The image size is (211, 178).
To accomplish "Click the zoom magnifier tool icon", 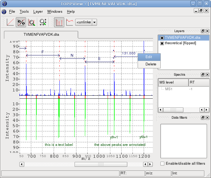I will [32, 22].
